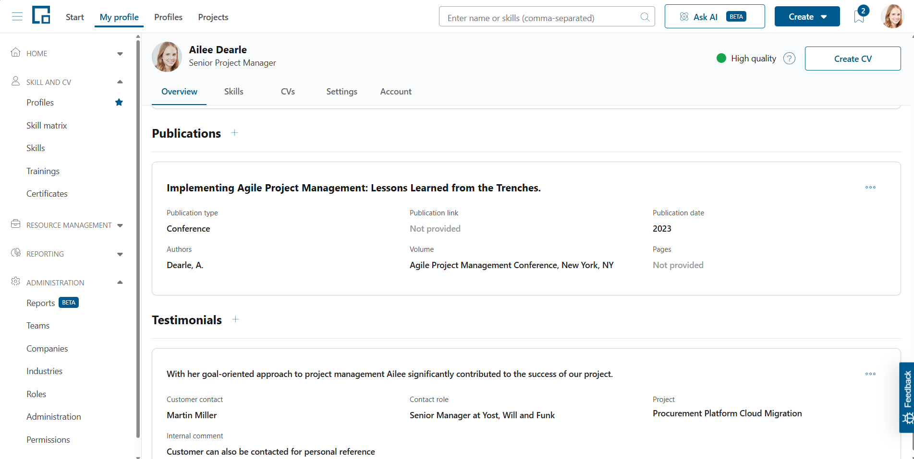The height and width of the screenshot is (459, 914).
Task: Click Ailee Dearle's profile photo
Action: pyautogui.click(x=167, y=57)
